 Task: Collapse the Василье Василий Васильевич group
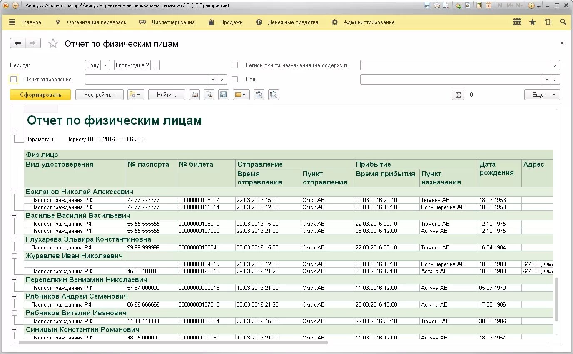click(15, 215)
